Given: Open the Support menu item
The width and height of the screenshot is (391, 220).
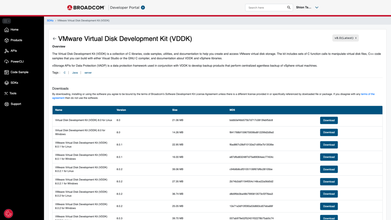Looking at the screenshot, I should (16, 104).
